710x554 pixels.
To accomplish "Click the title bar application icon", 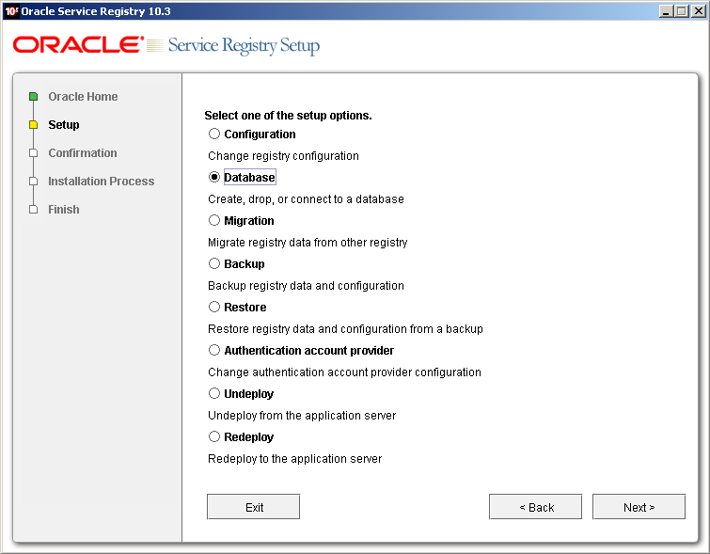I will [11, 11].
